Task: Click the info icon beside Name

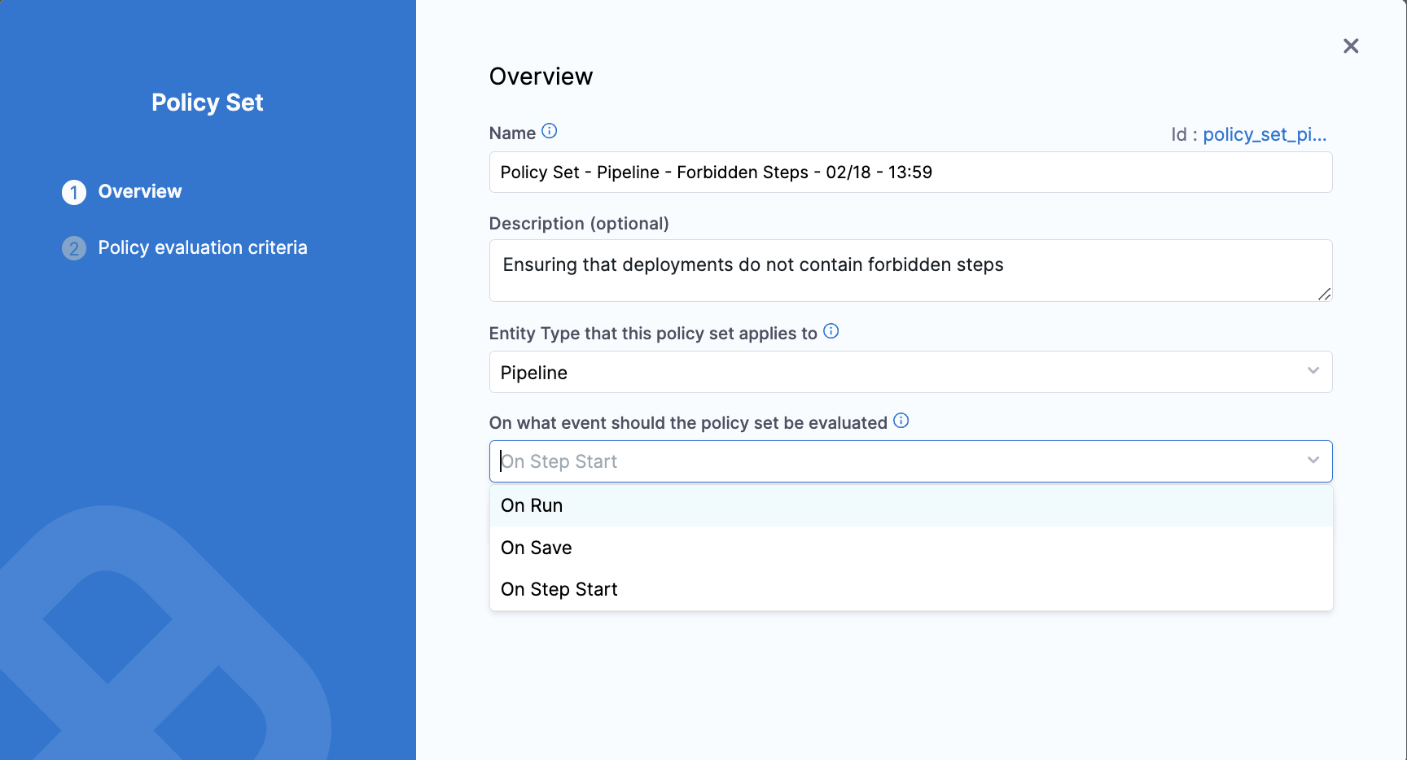Action: (550, 131)
